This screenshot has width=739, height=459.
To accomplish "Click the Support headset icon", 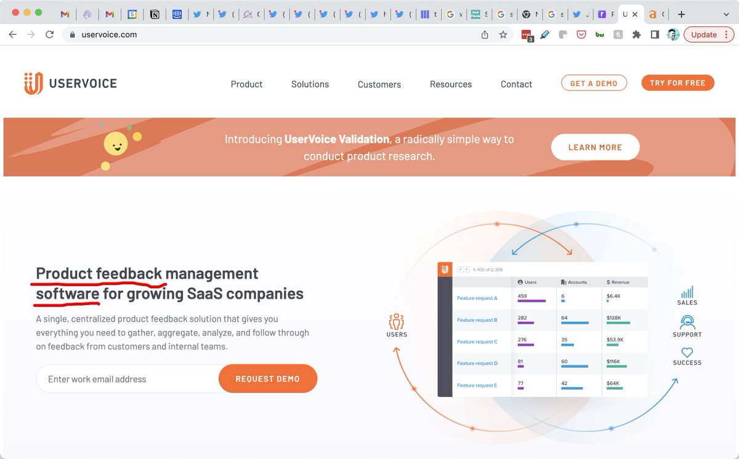I will [687, 322].
